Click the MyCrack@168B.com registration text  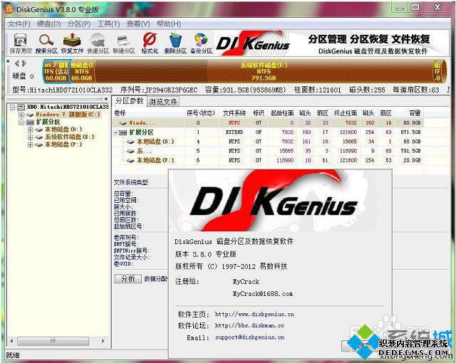click(x=263, y=293)
